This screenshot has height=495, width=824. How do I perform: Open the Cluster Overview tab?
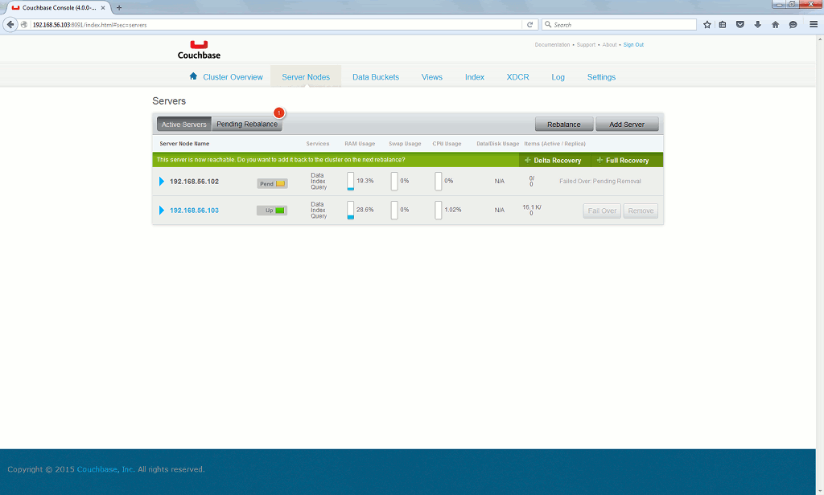click(x=233, y=77)
